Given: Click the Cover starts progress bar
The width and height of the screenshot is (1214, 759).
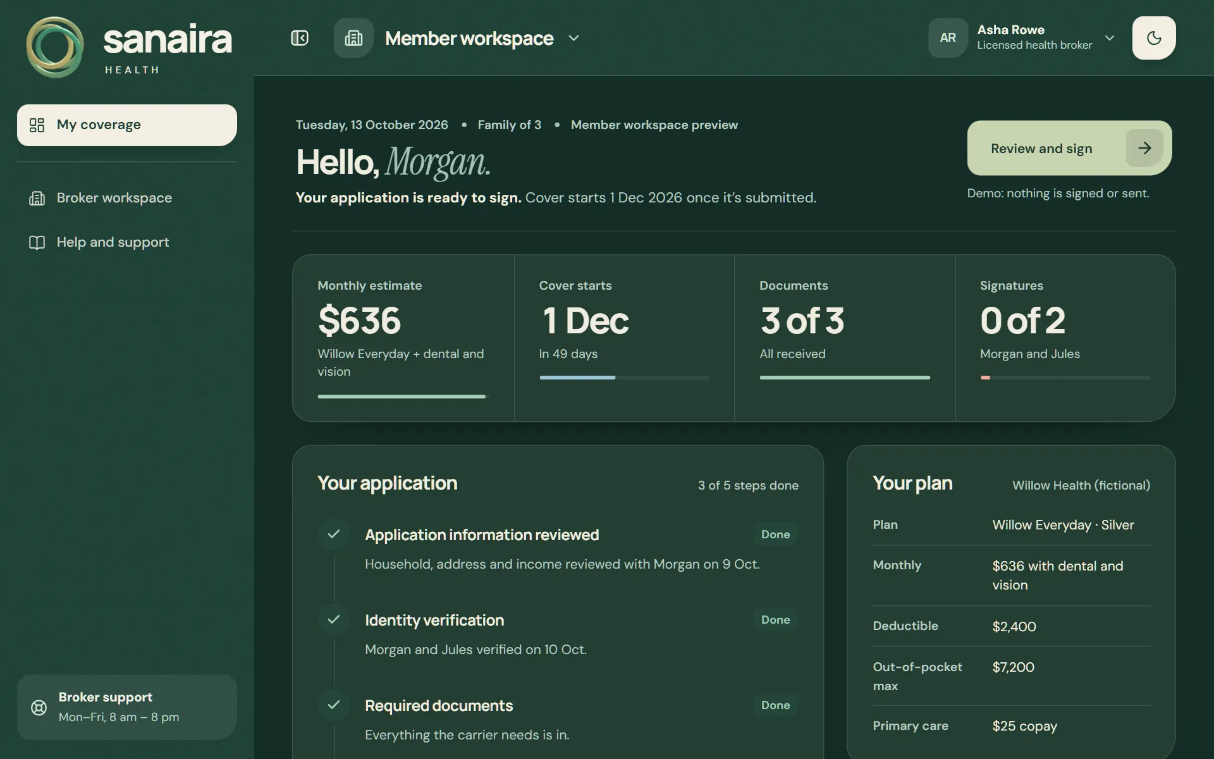Looking at the screenshot, I should coord(624,378).
